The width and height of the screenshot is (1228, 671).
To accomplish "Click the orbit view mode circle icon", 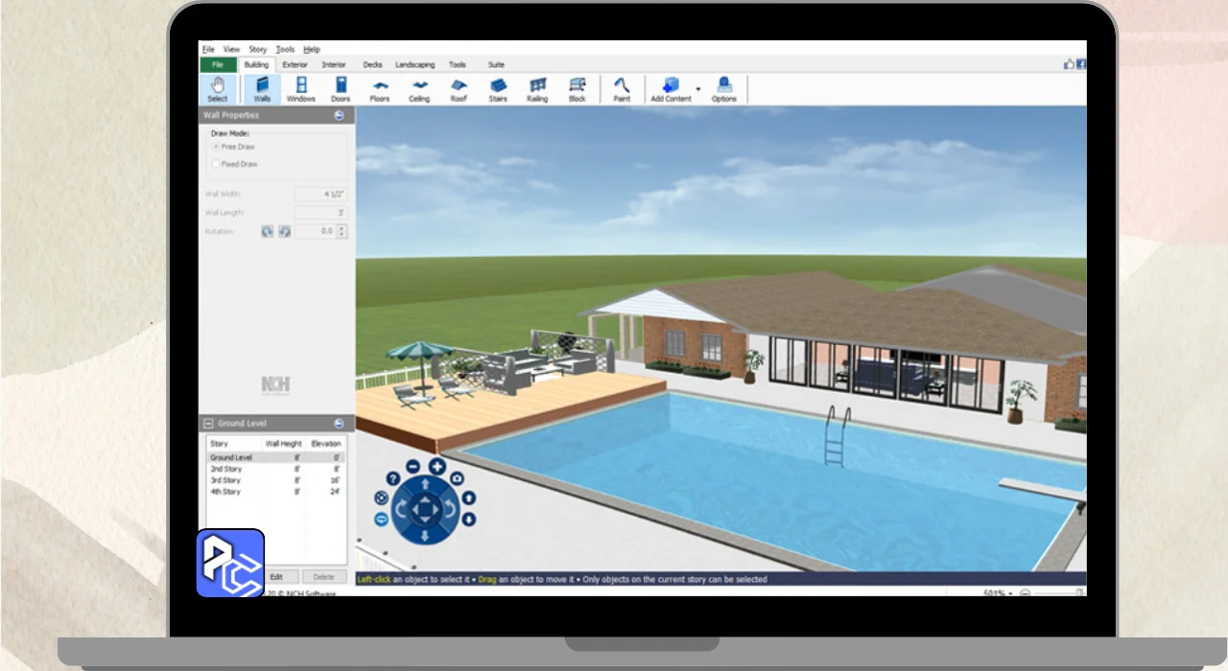I will pyautogui.click(x=381, y=497).
